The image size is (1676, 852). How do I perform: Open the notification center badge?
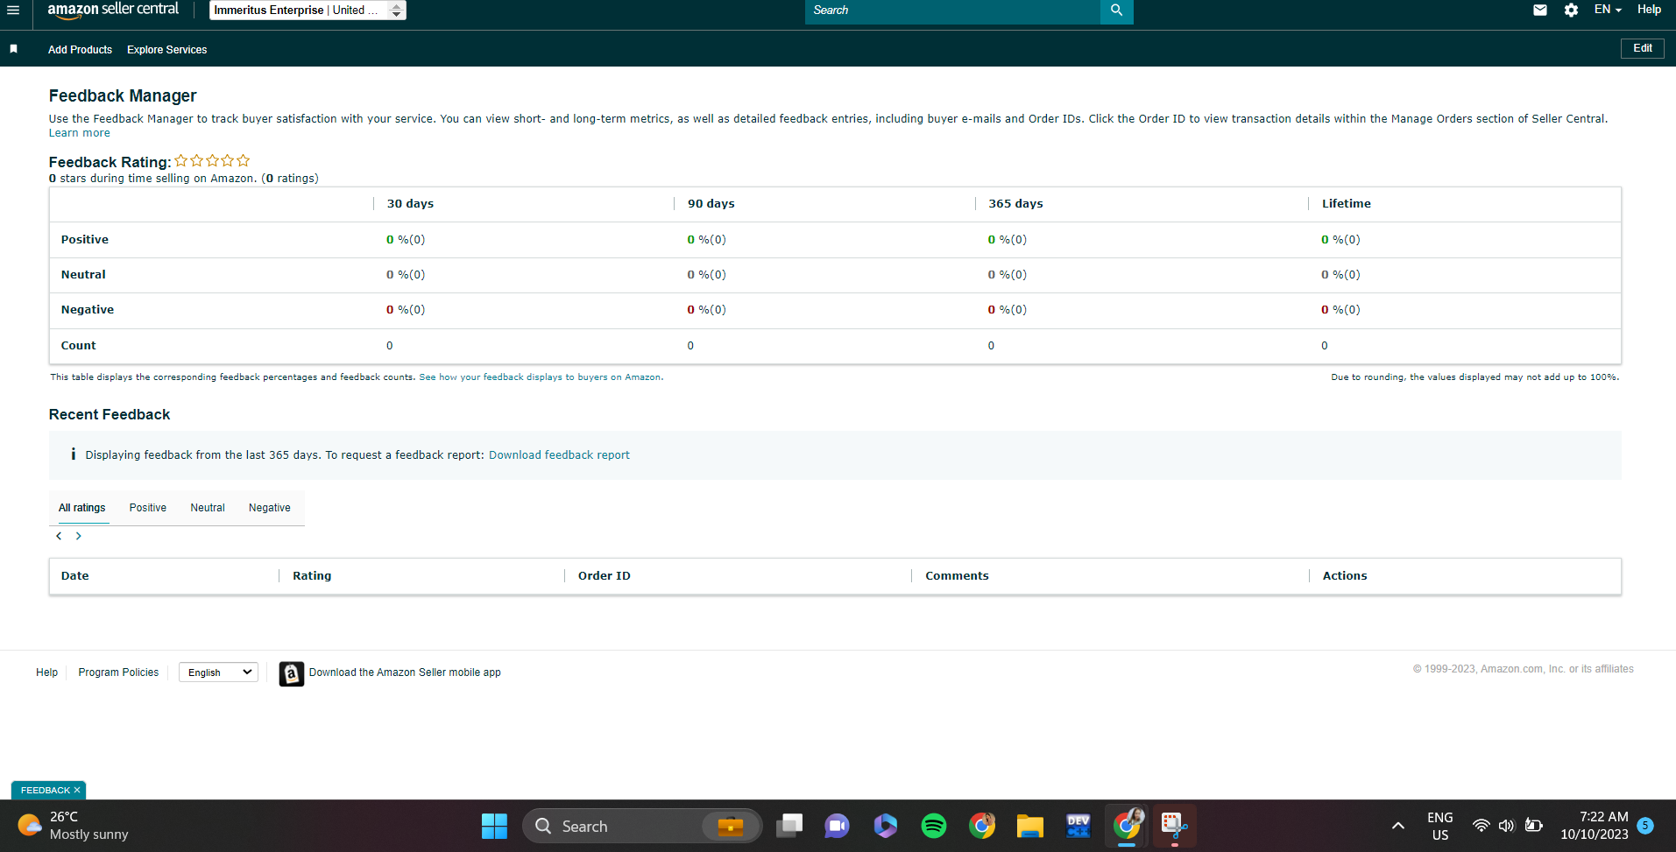point(1645,826)
